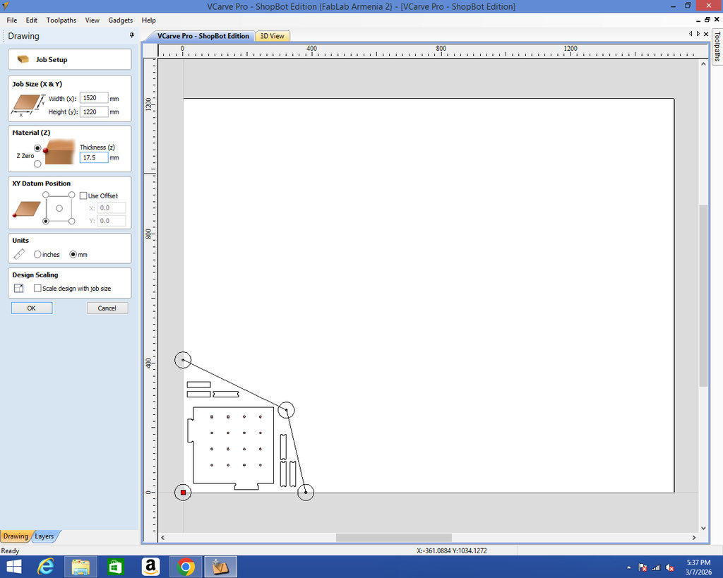
Task: Select bottom-right XY datum position
Action: click(x=71, y=221)
